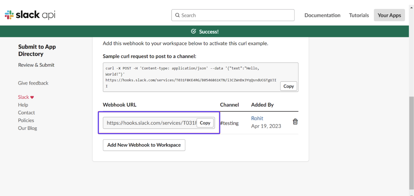The width and height of the screenshot is (414, 196).
Task: Click the Slack API logo
Action: [29, 15]
